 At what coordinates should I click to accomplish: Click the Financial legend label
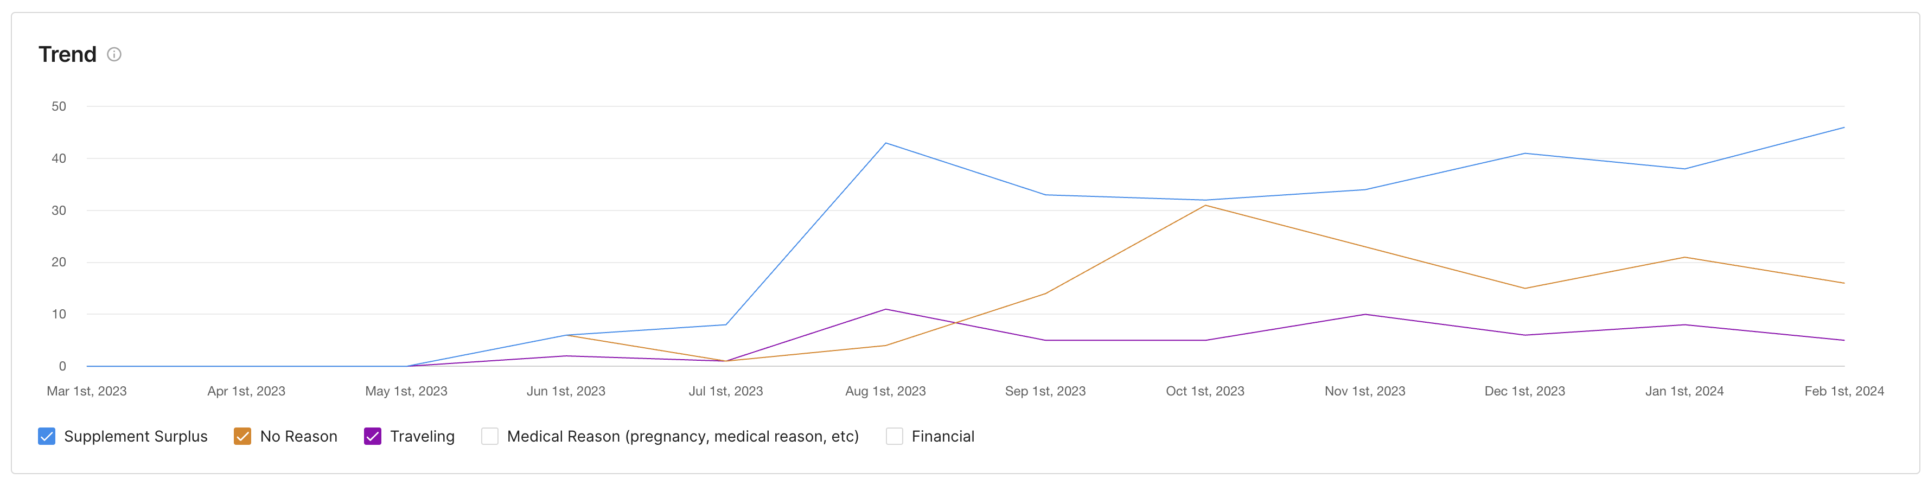(x=942, y=436)
